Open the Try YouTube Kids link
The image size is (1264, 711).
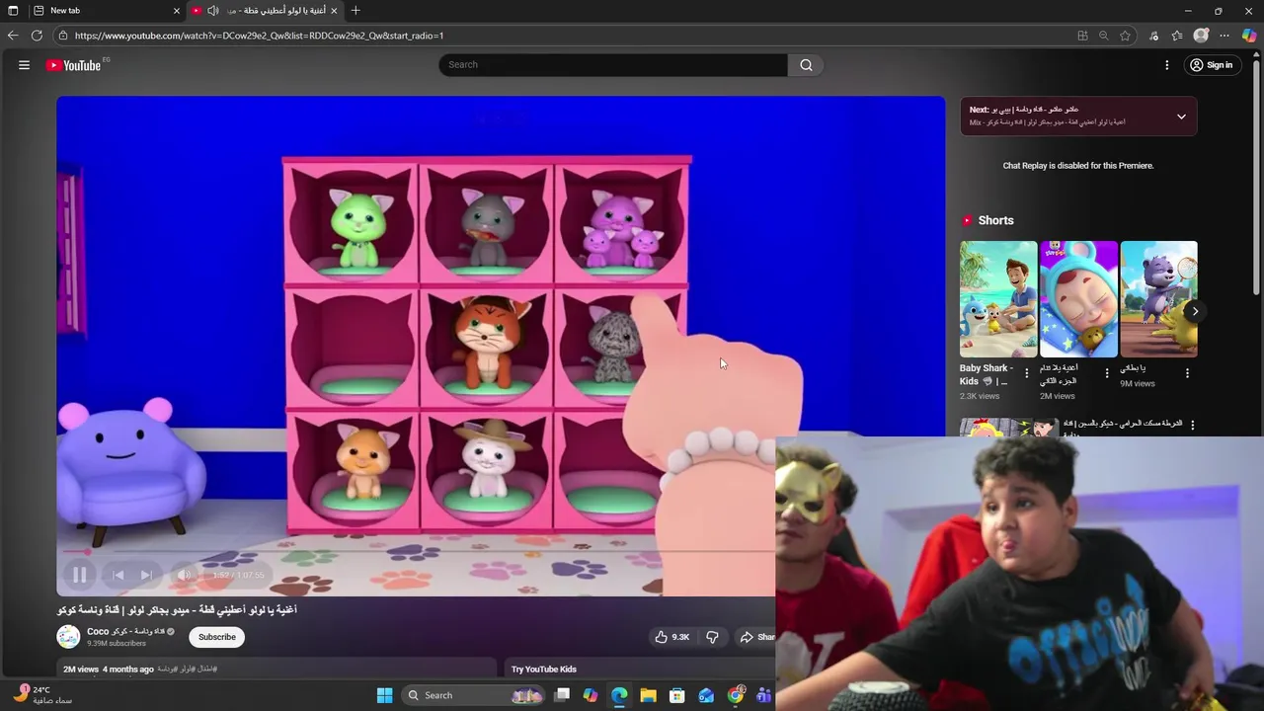543,670
